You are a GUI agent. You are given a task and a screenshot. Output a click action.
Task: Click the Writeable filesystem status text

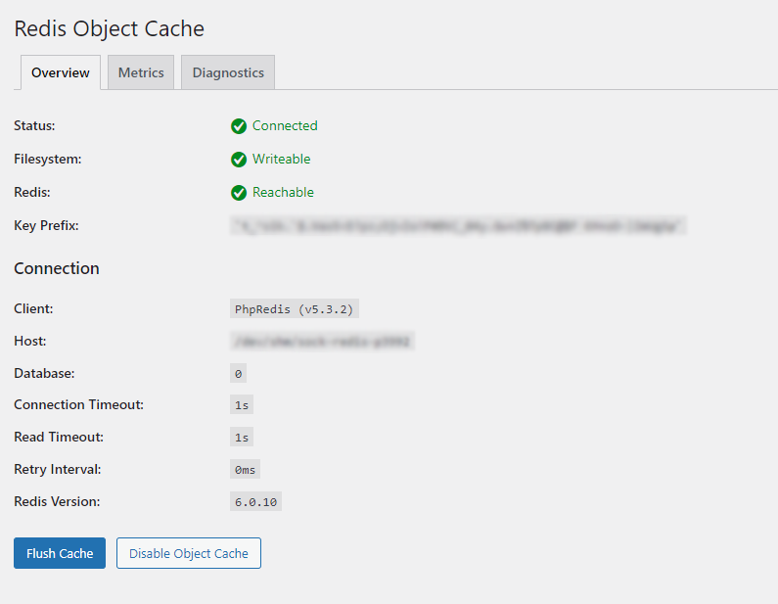point(281,159)
